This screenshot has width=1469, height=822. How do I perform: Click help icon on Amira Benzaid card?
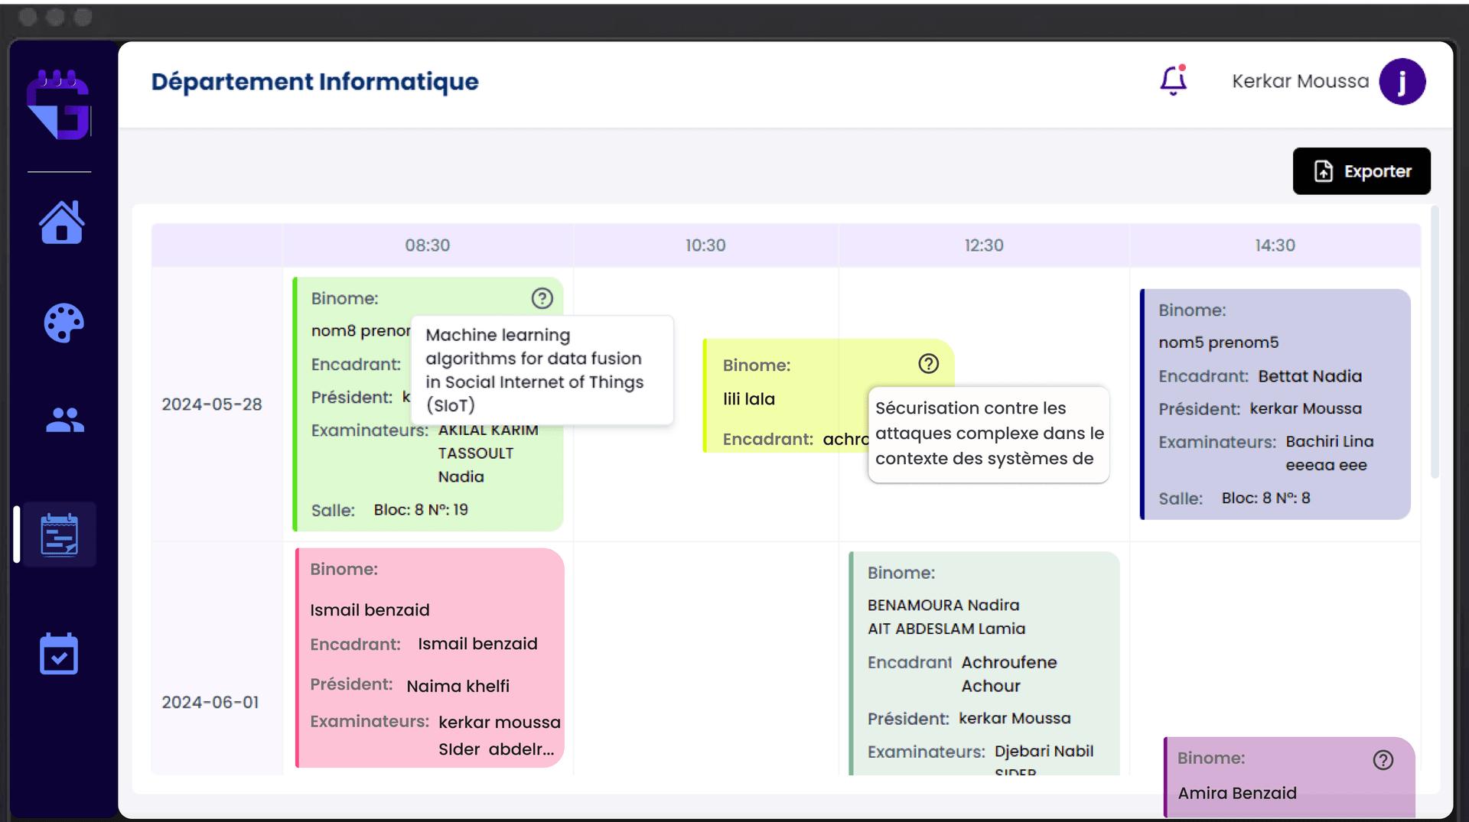[x=1383, y=759]
